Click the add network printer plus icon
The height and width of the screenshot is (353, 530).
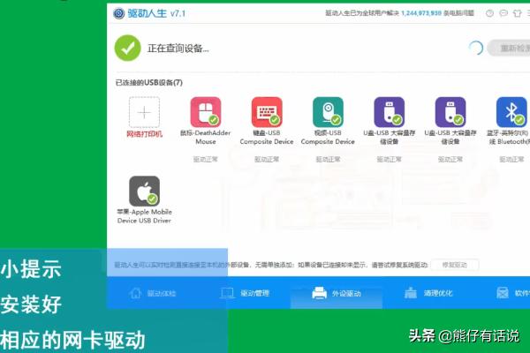[x=145, y=112]
